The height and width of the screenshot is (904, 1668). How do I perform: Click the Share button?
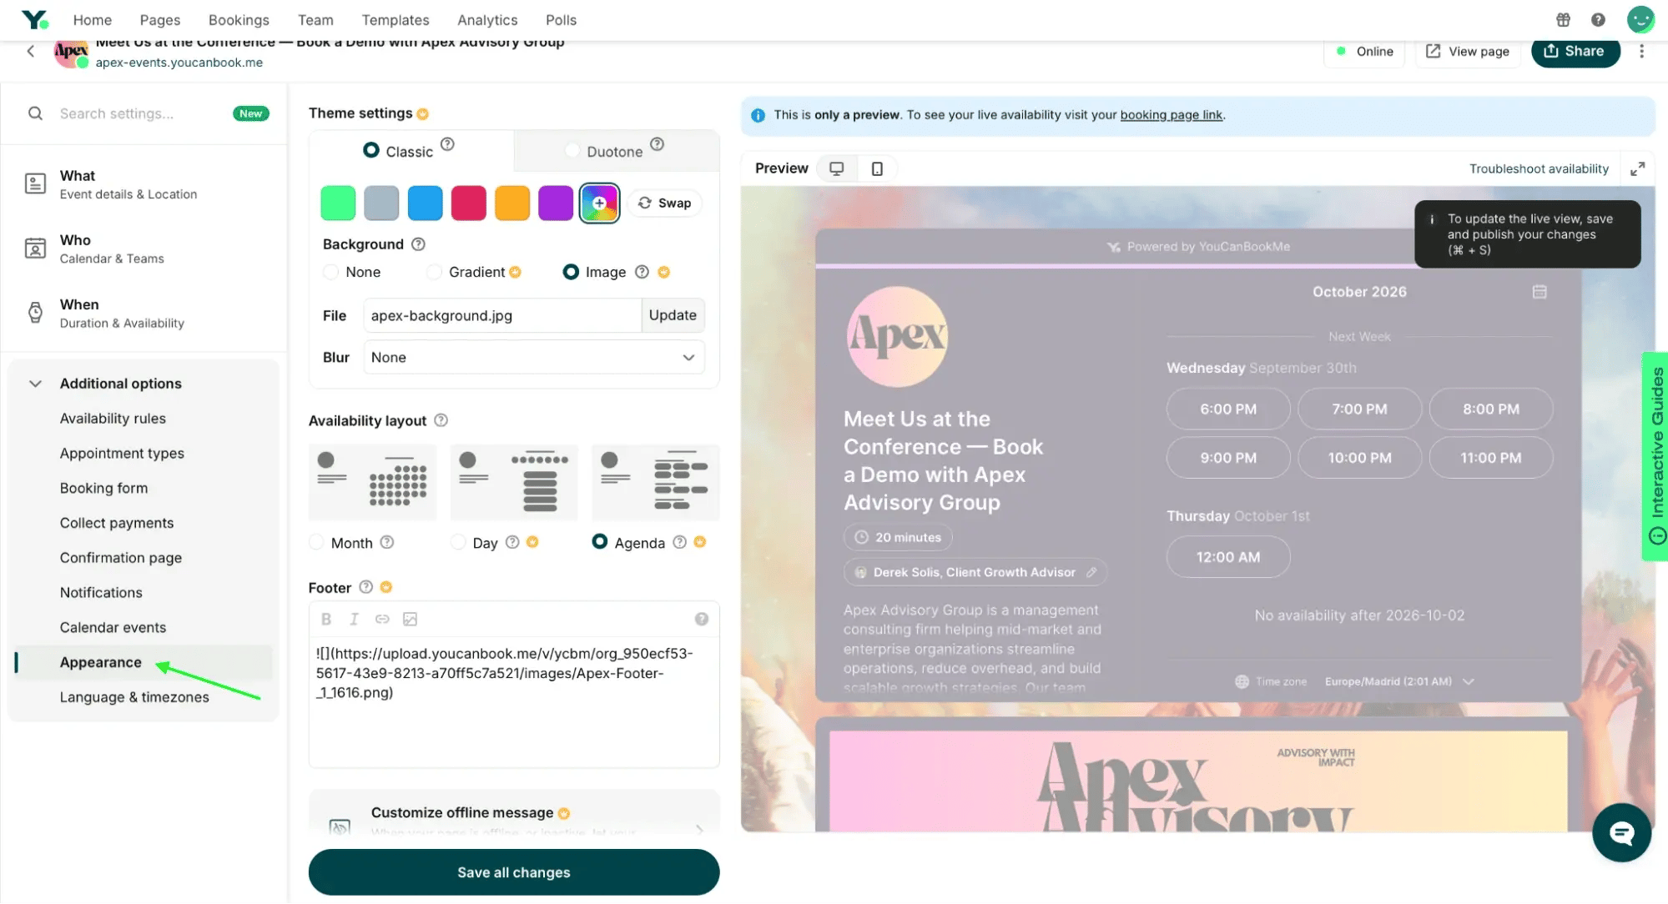click(1575, 52)
